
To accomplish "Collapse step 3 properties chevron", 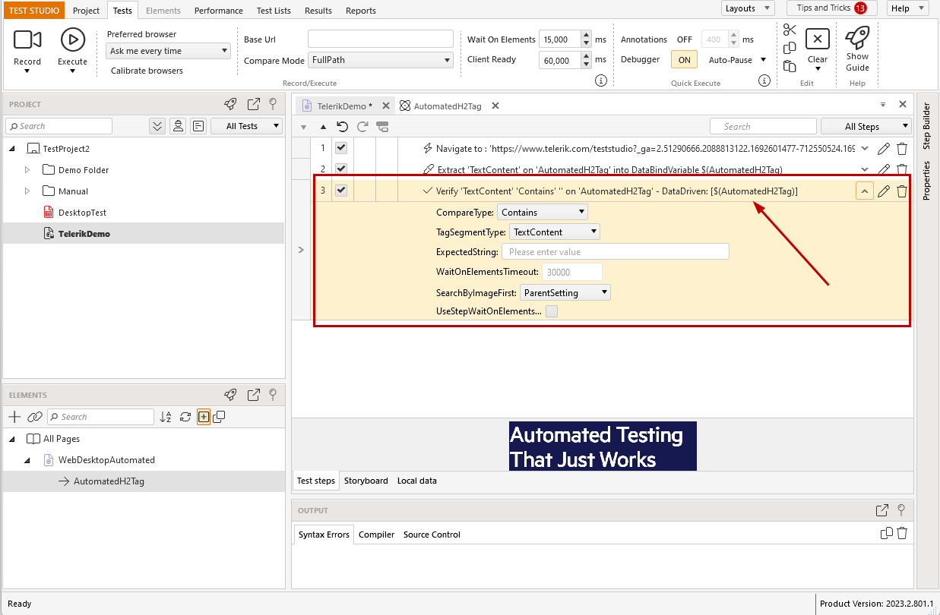I will [865, 191].
